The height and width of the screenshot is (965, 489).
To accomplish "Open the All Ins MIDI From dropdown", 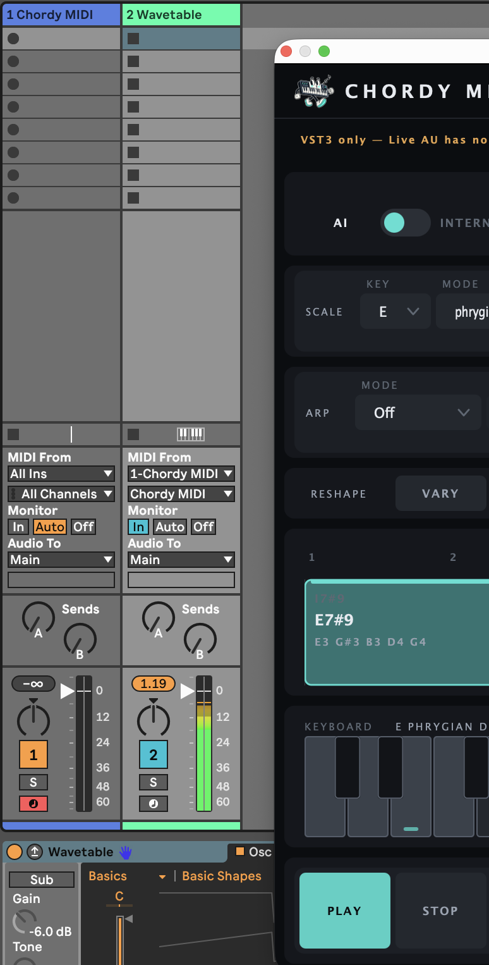I will coord(61,474).
